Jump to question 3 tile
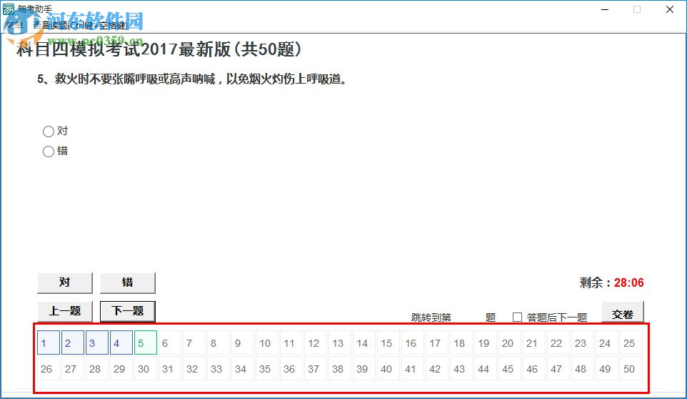The height and width of the screenshot is (399, 687). click(x=97, y=343)
